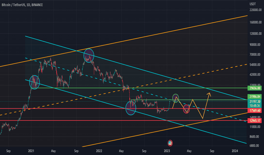Select the cyan circle at the 2021 peak
The width and height of the screenshot is (264, 155).
pyautogui.click(x=89, y=56)
